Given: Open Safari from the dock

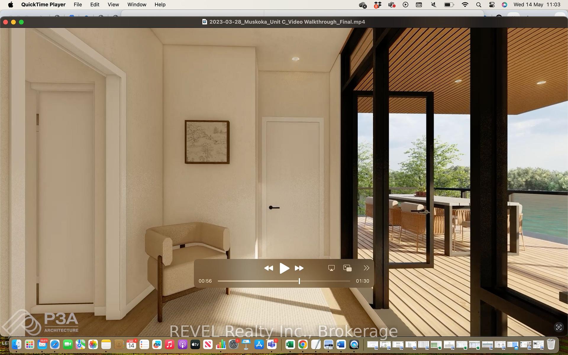Looking at the screenshot, I should (x=55, y=344).
